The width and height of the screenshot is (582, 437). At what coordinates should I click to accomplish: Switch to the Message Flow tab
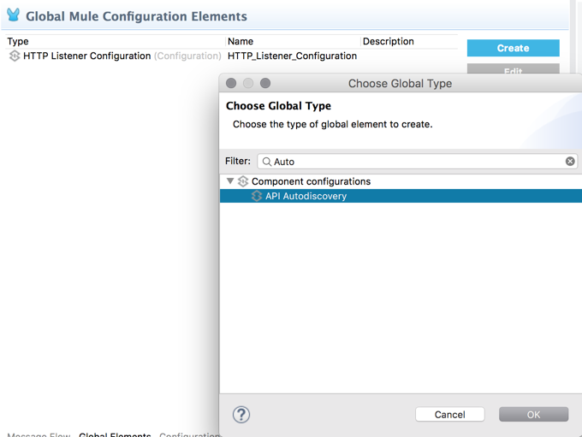[39, 434]
